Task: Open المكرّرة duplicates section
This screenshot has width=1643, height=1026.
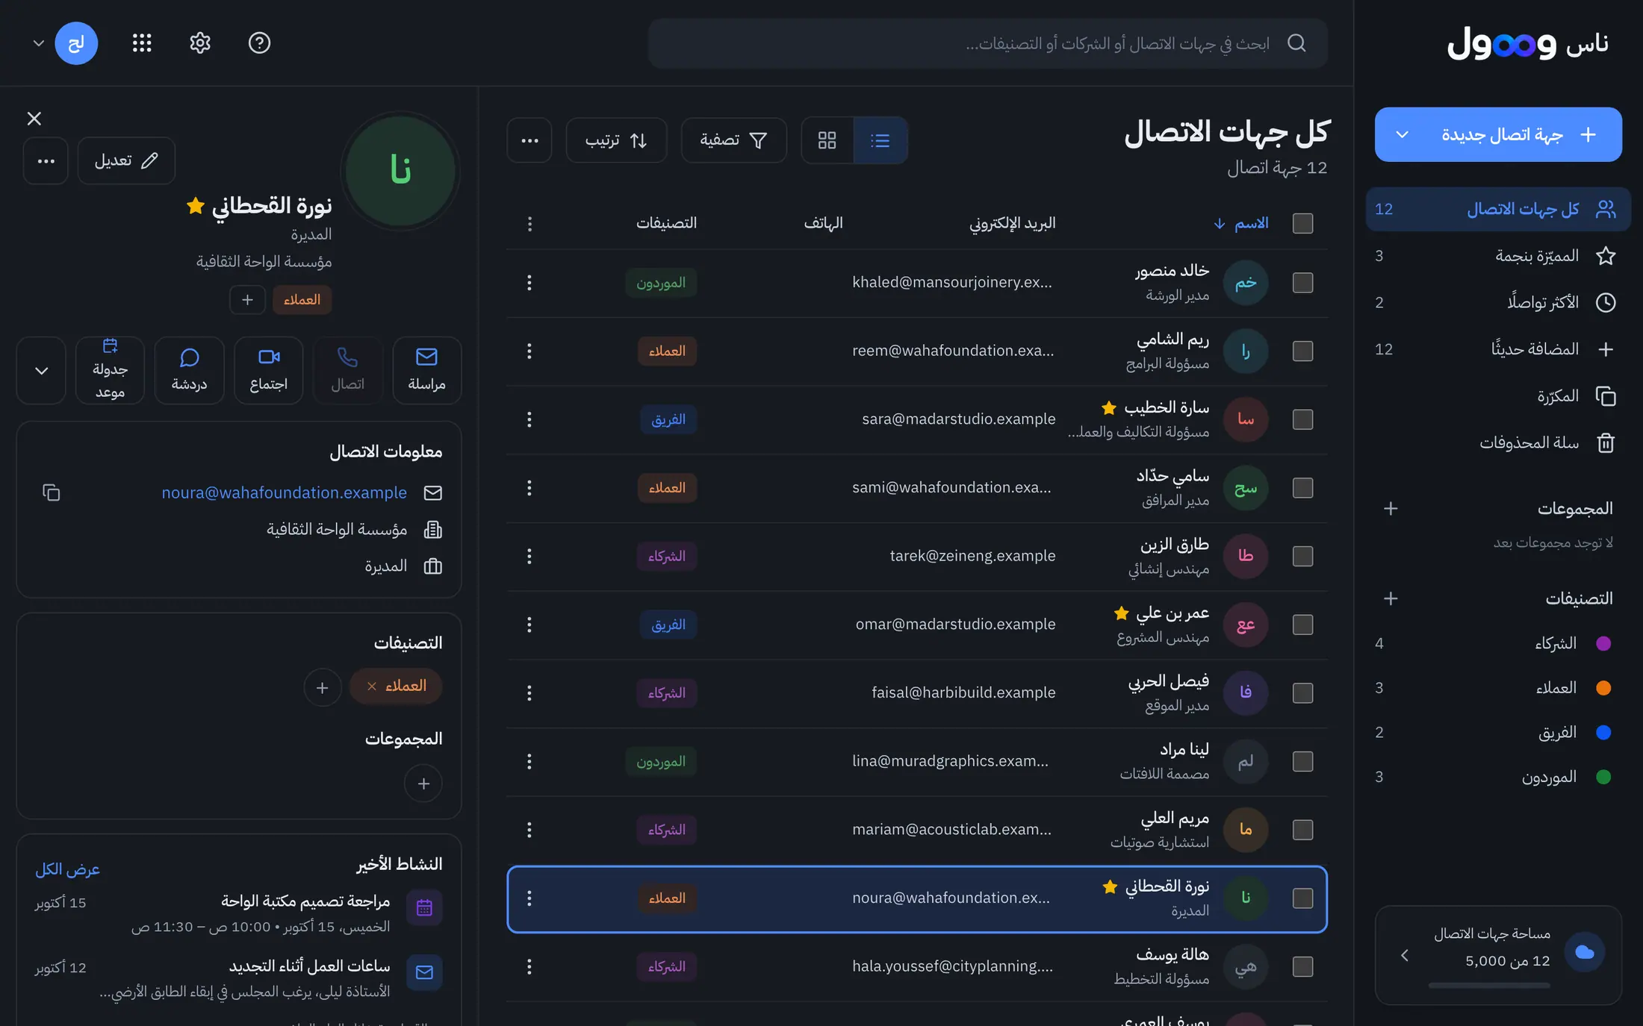Action: pos(1498,396)
